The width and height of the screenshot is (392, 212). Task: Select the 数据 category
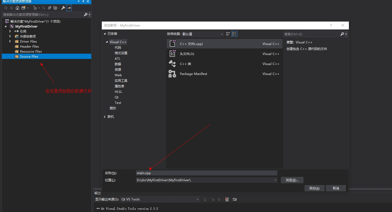pyautogui.click(x=118, y=64)
